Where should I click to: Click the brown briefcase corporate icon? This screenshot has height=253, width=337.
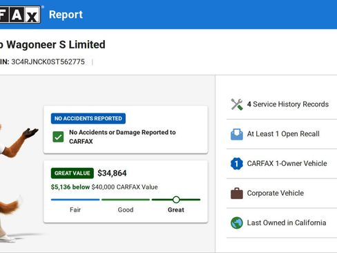237,194
